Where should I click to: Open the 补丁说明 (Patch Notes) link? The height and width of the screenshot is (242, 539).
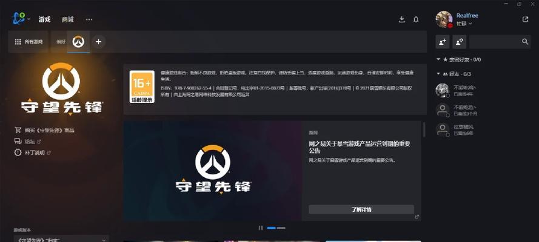[35, 152]
